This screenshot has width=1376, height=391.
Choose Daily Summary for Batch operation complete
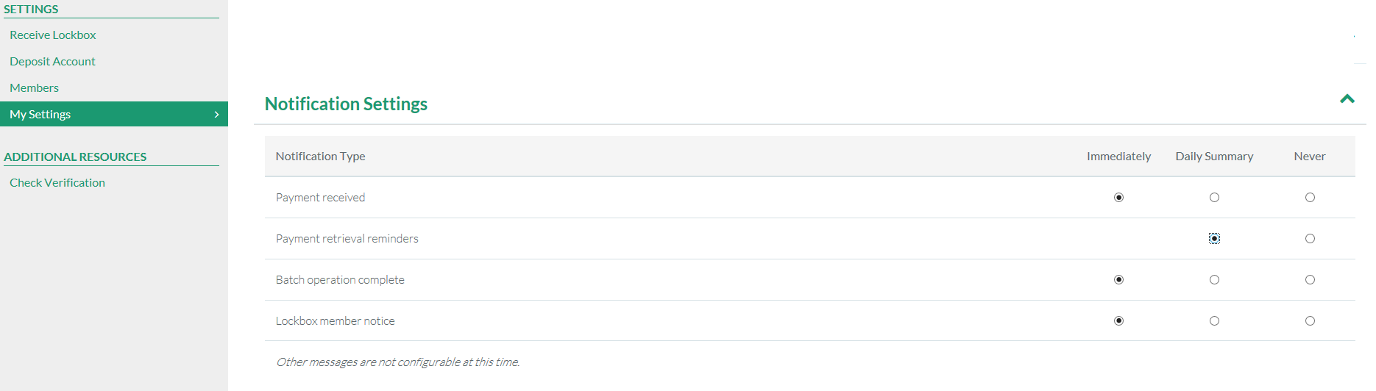point(1214,280)
